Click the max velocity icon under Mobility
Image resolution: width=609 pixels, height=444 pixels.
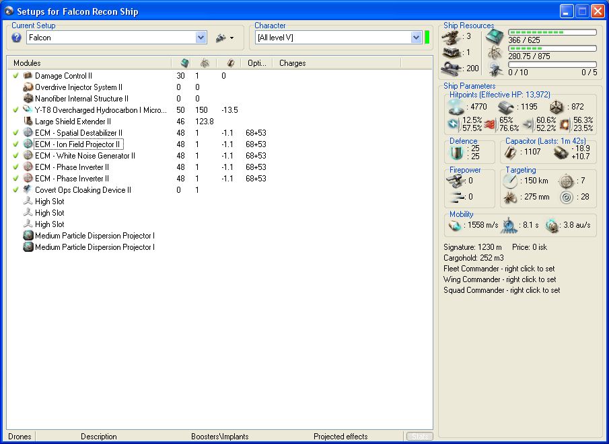pos(456,225)
